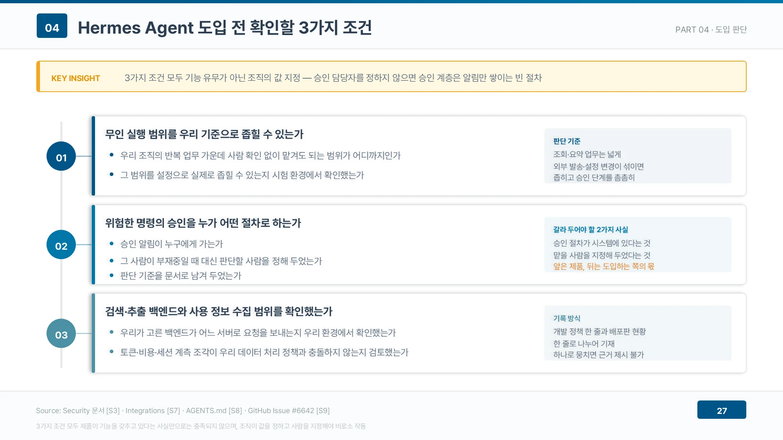This screenshot has height=440, width=783.
Task: Select line 좁히고 승인 단계를 촘촘히
Action: coord(594,177)
